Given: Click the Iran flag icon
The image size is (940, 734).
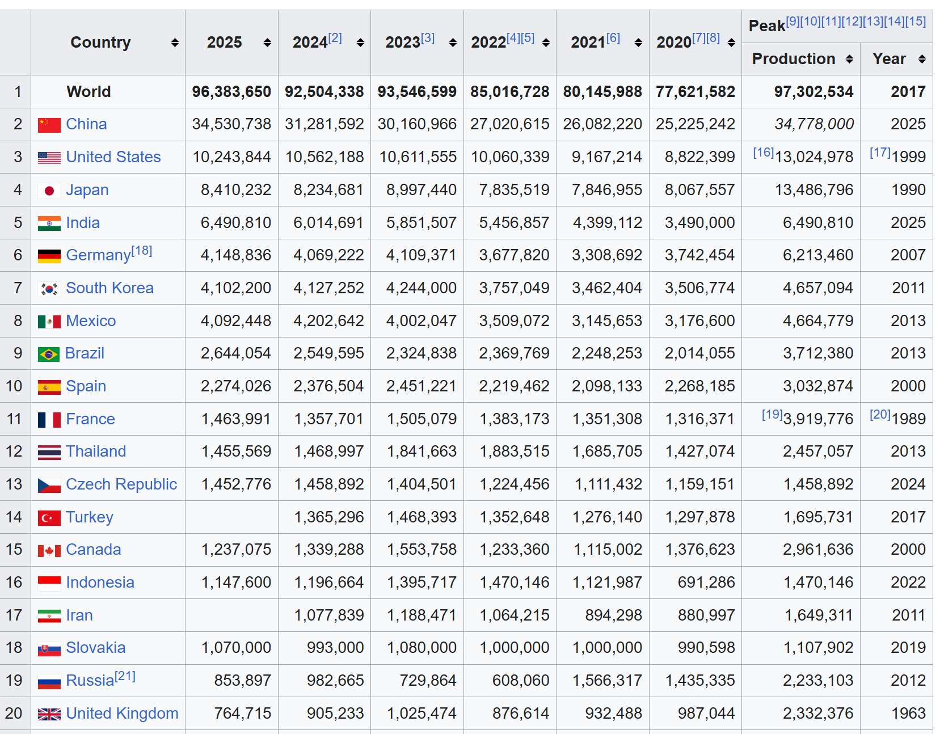Looking at the screenshot, I should 49,616.
